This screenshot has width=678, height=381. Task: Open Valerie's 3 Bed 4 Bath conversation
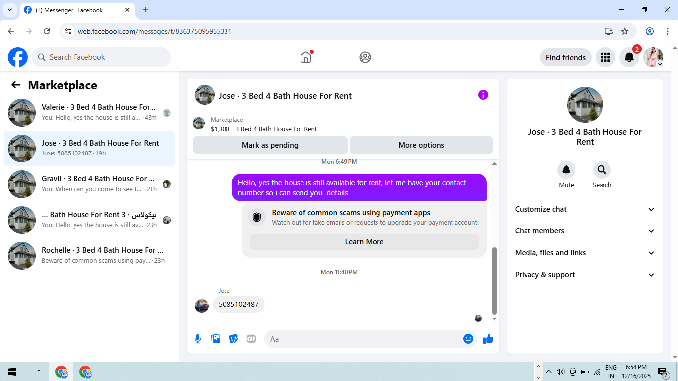(89, 113)
